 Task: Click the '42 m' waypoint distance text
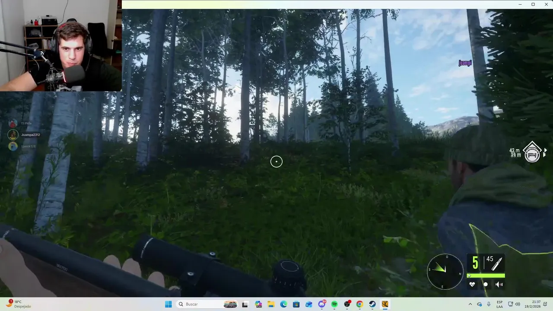515,150
